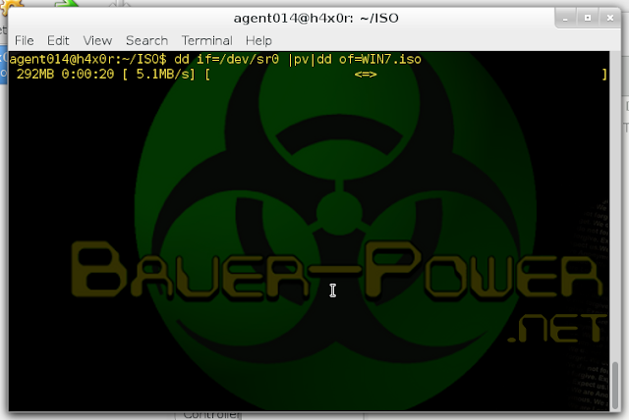Click the pv progress indicator <=>
The height and width of the screenshot is (420, 629).
(366, 74)
